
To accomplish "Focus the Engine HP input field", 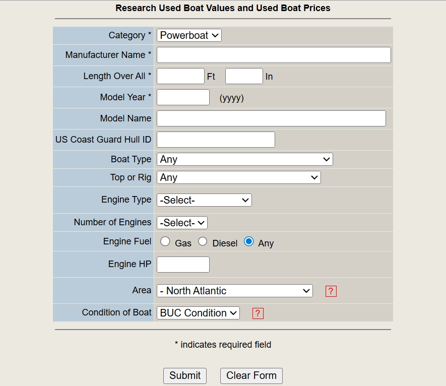I will pos(183,265).
